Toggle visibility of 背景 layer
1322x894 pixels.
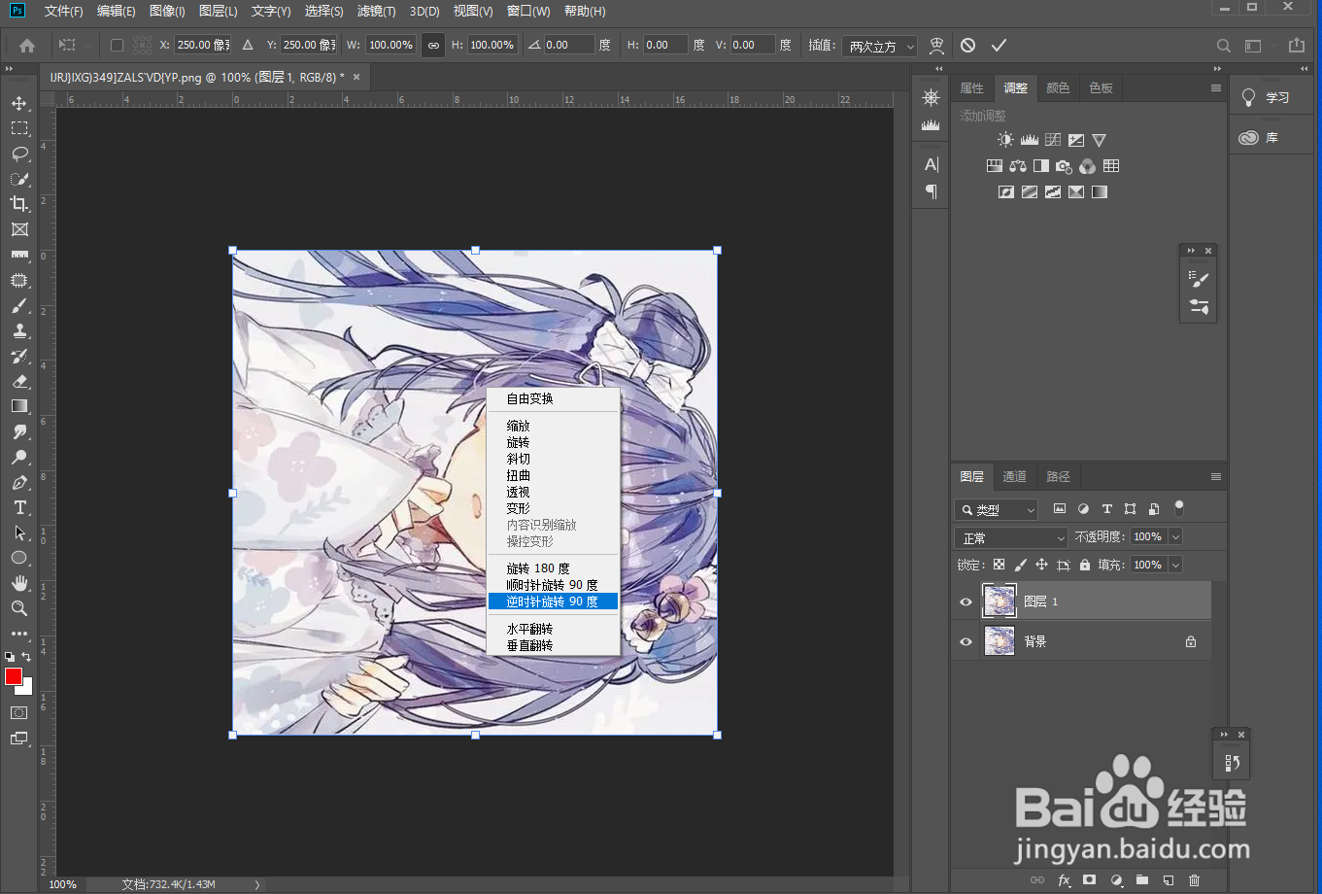point(966,642)
